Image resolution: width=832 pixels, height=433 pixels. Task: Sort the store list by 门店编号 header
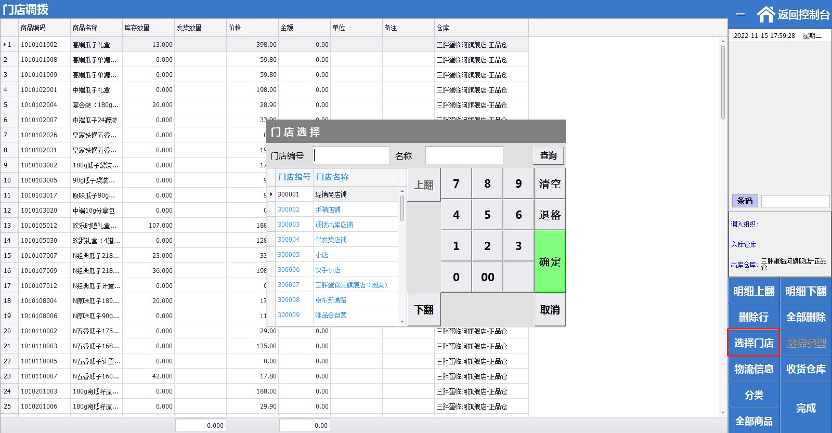tap(294, 177)
